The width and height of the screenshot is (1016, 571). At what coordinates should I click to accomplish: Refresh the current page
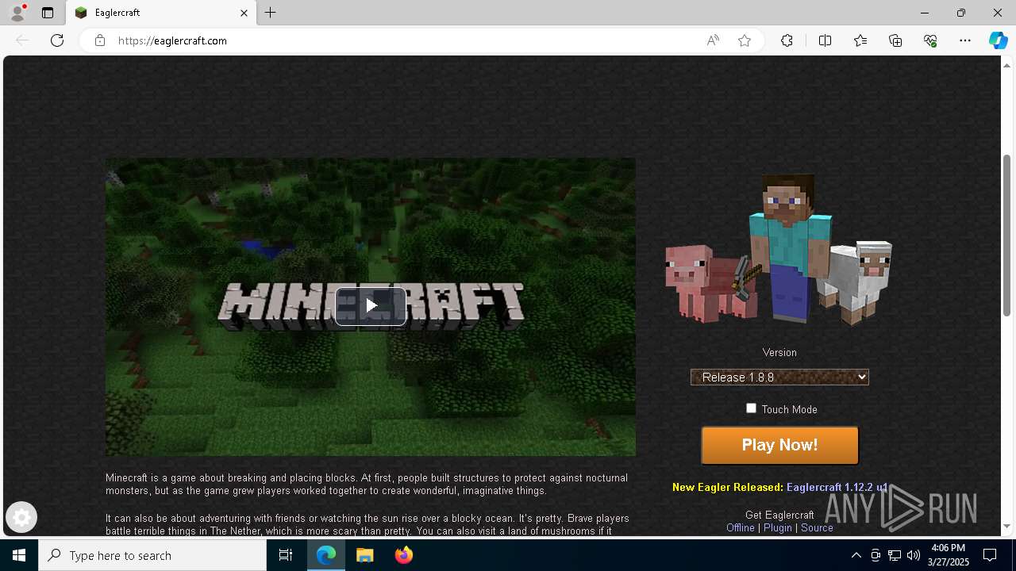pos(57,40)
